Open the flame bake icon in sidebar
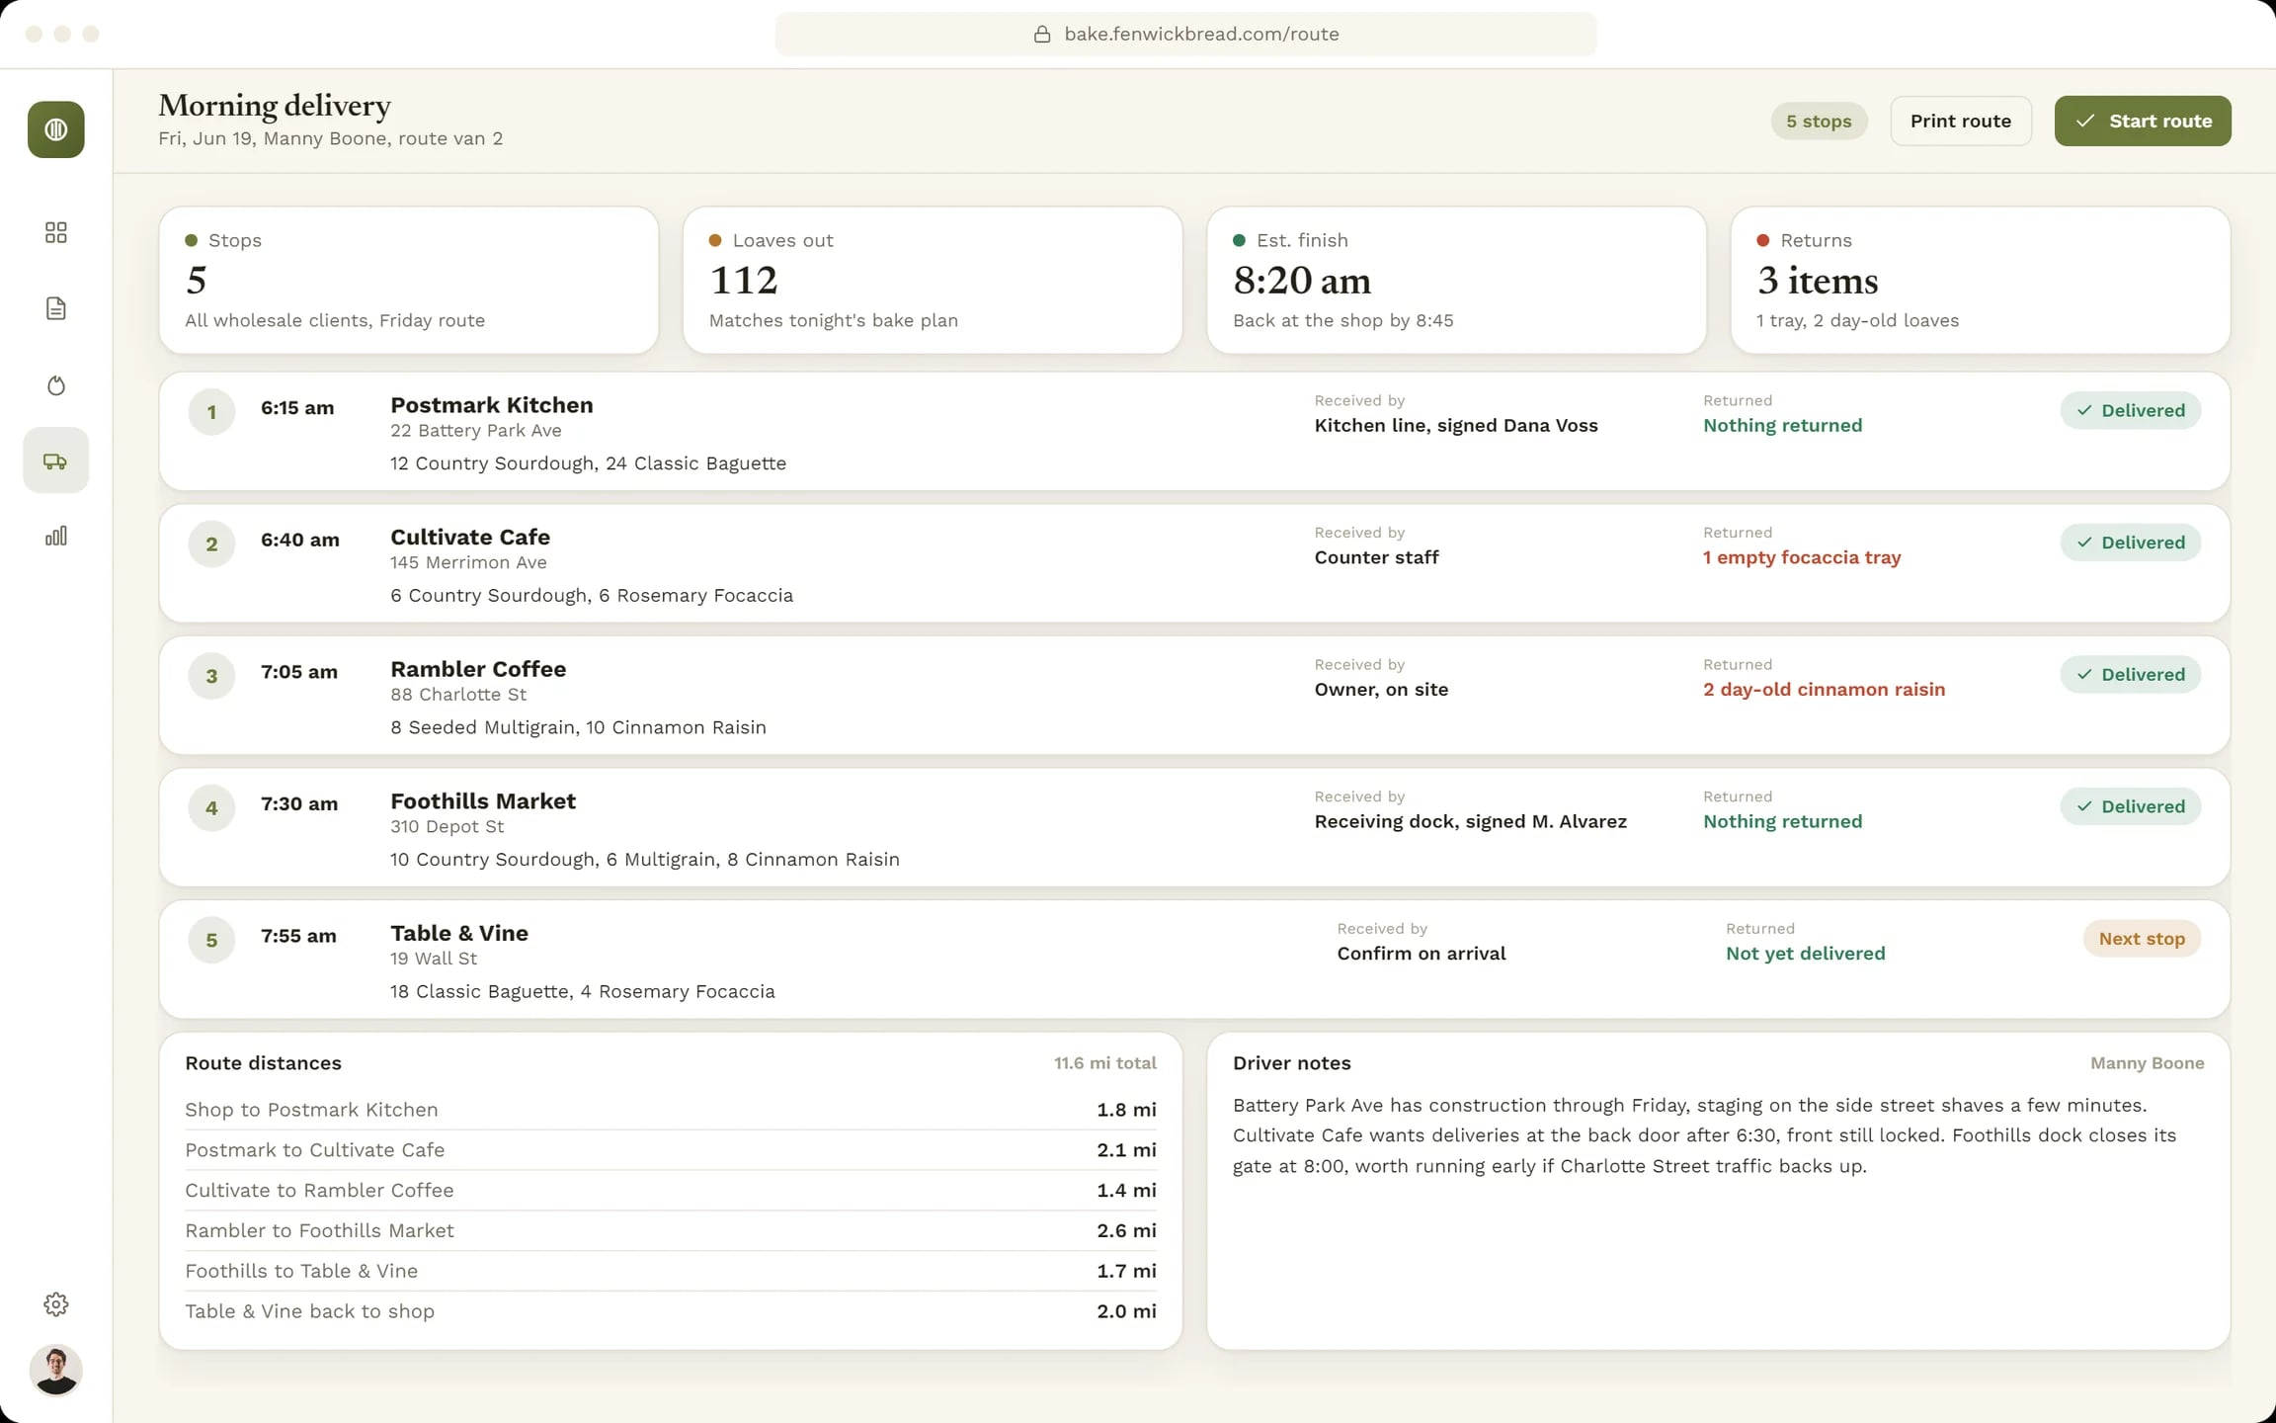This screenshot has height=1423, width=2276. (56, 384)
